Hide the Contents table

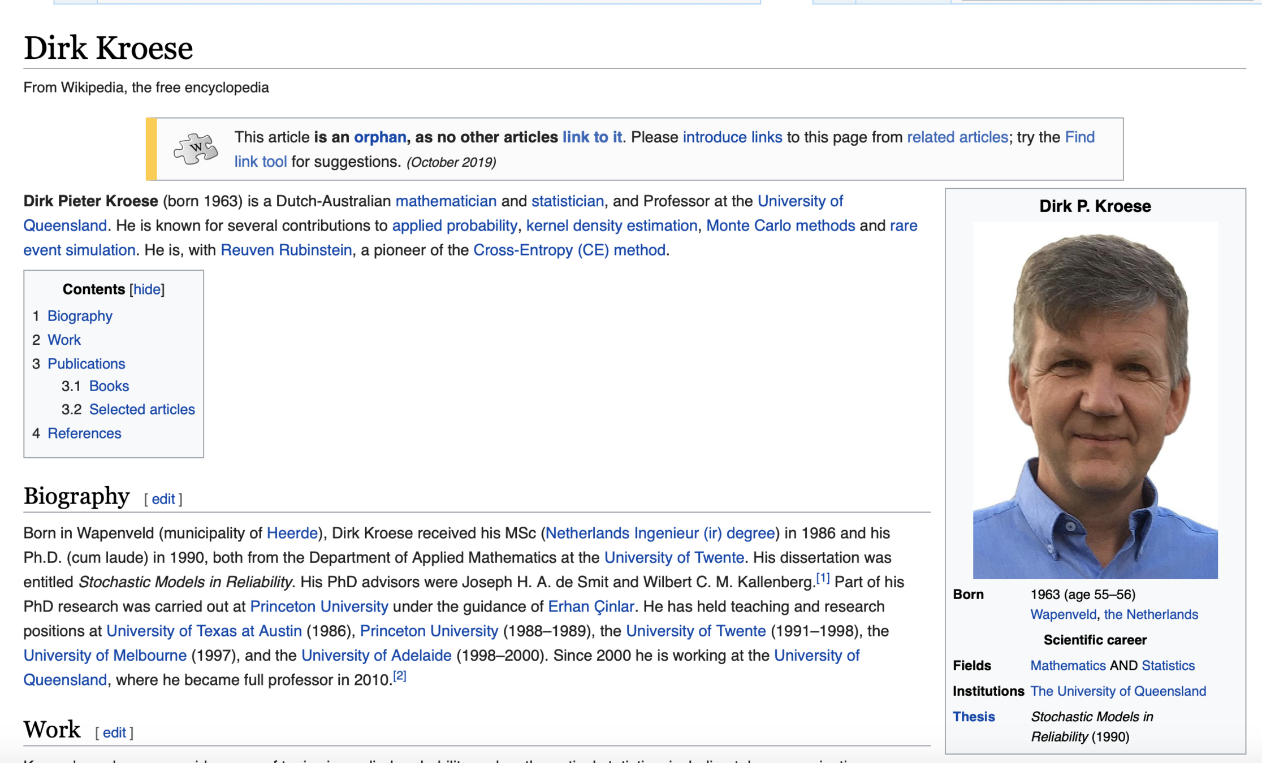tap(146, 289)
